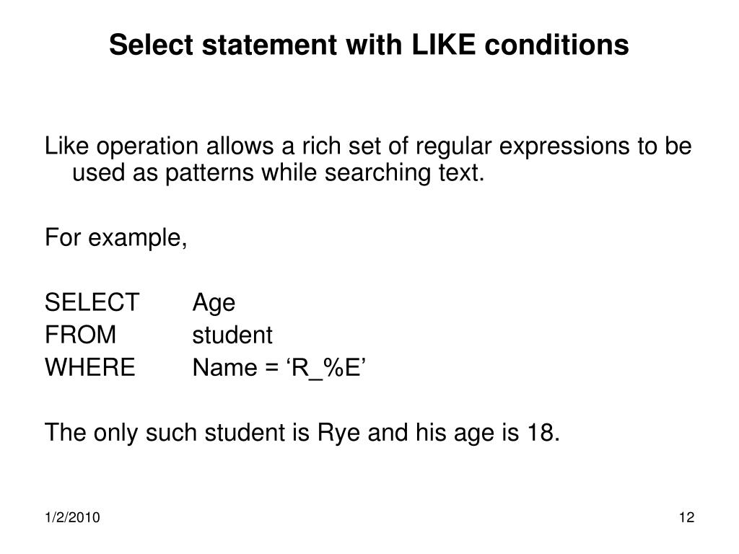This screenshot has width=739, height=554.
Task: Click the FROM keyword
Action: point(81,335)
